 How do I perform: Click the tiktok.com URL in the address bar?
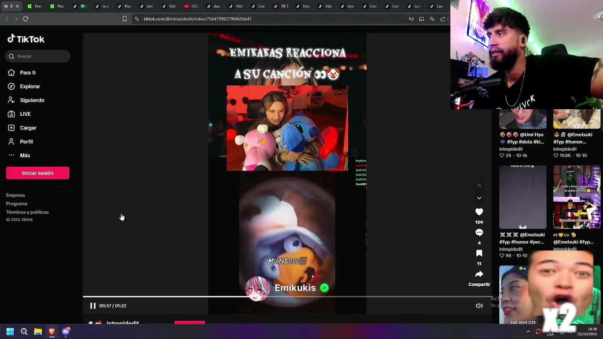(197, 19)
